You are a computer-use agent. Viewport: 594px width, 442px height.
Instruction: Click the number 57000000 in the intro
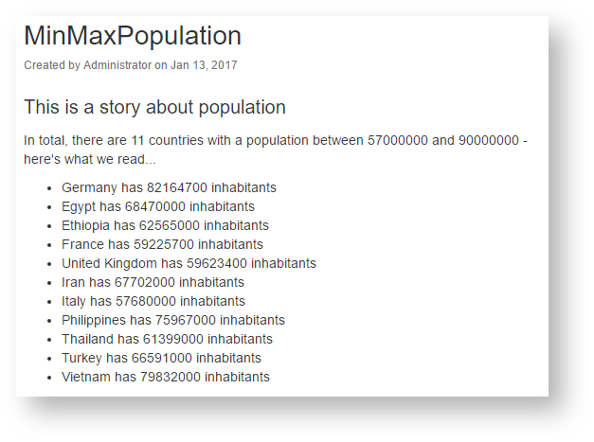pyautogui.click(x=398, y=140)
